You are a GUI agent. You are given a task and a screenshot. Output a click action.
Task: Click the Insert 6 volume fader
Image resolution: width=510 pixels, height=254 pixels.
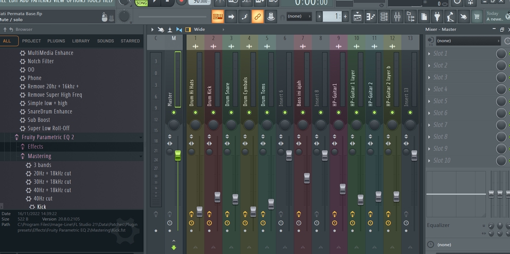pyautogui.click(x=289, y=155)
